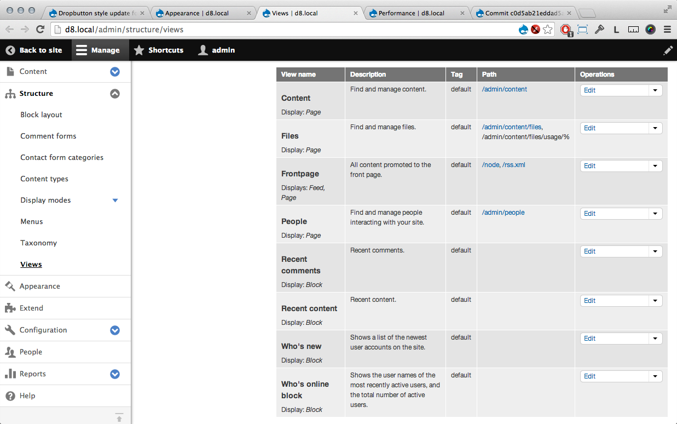
Task: Open the /rss.xml path link
Action: [514, 165]
